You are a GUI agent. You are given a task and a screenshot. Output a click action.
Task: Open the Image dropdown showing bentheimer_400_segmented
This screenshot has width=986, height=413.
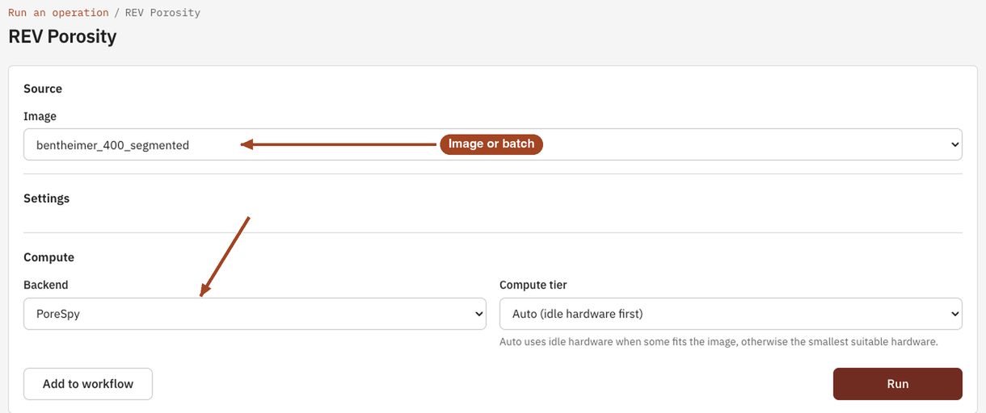click(493, 144)
